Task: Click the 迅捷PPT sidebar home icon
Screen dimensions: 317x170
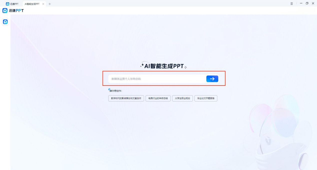Action: point(5,22)
